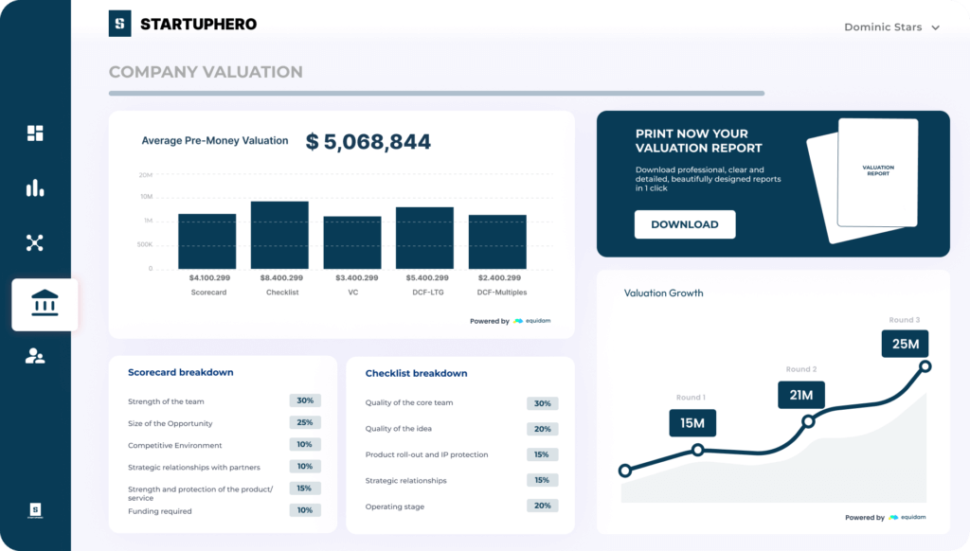Expand the chevron next to Dominic Stars
This screenshot has height=551, width=970.
(x=936, y=27)
